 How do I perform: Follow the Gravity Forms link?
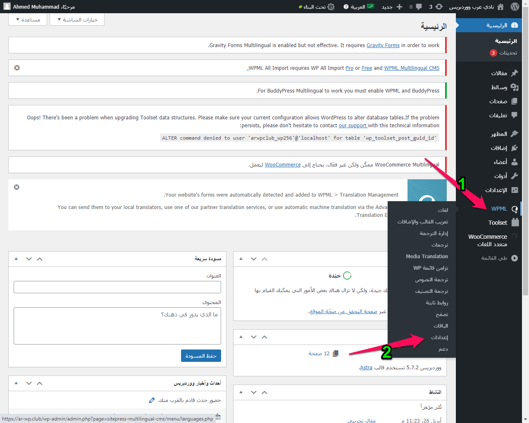[x=383, y=45]
